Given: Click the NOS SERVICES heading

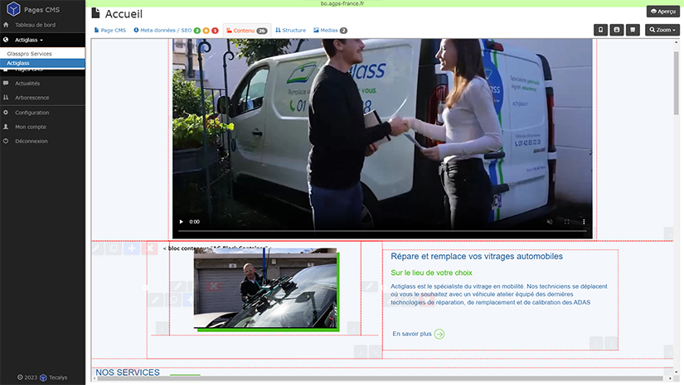Looking at the screenshot, I should (128, 373).
